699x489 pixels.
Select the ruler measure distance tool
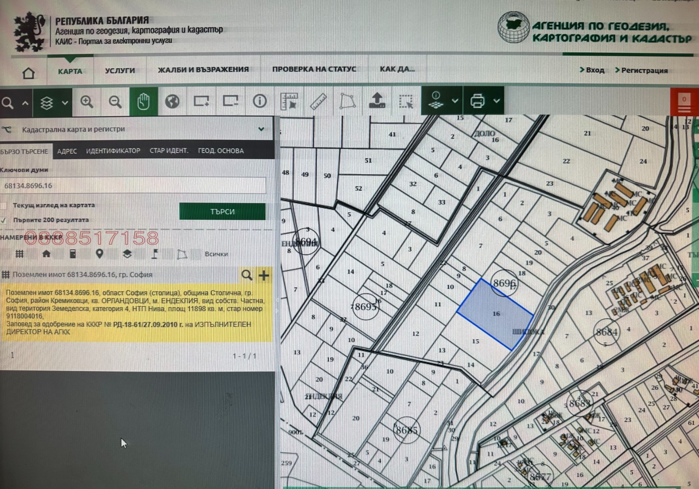(318, 101)
